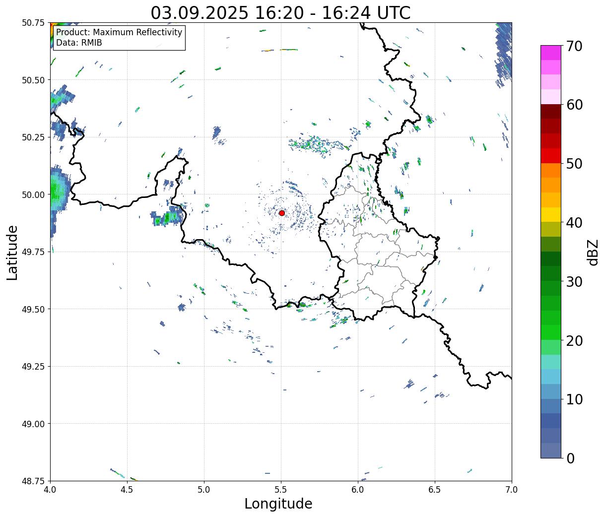This screenshot has width=605, height=516.
Task: Click the yellow swatch just above 40 dBZ
Action: (551, 215)
